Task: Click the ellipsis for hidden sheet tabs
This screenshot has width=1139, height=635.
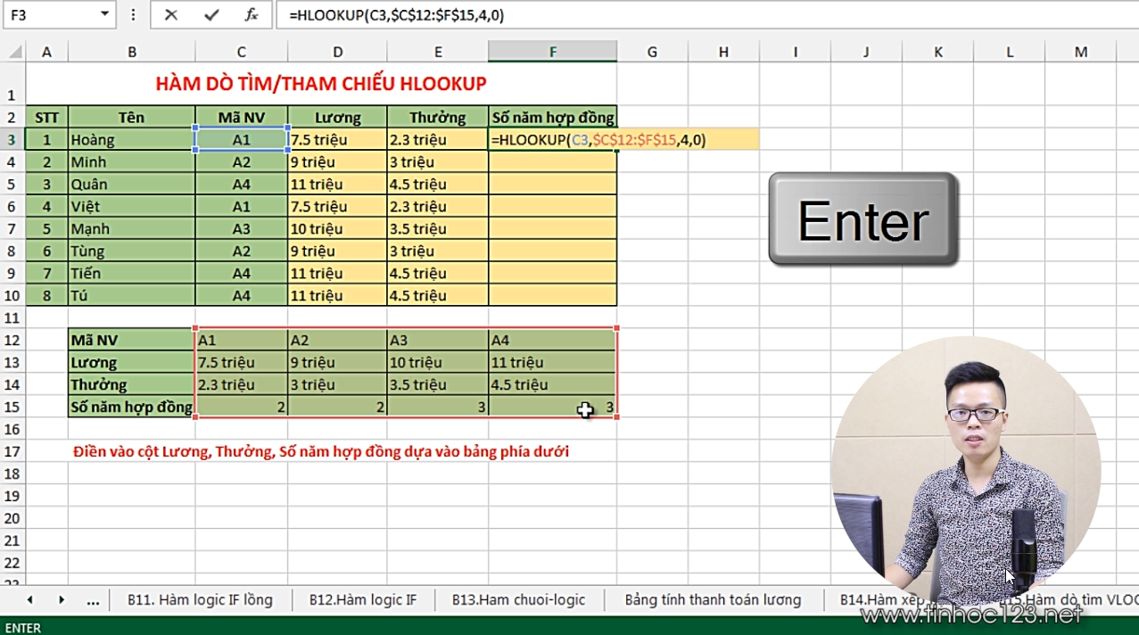Action: pos(93,601)
